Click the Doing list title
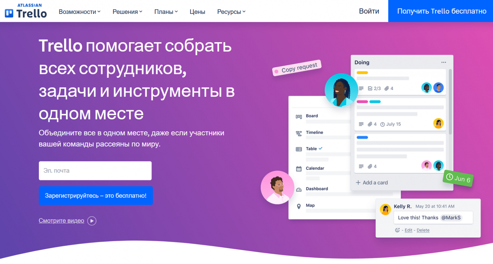 point(362,62)
